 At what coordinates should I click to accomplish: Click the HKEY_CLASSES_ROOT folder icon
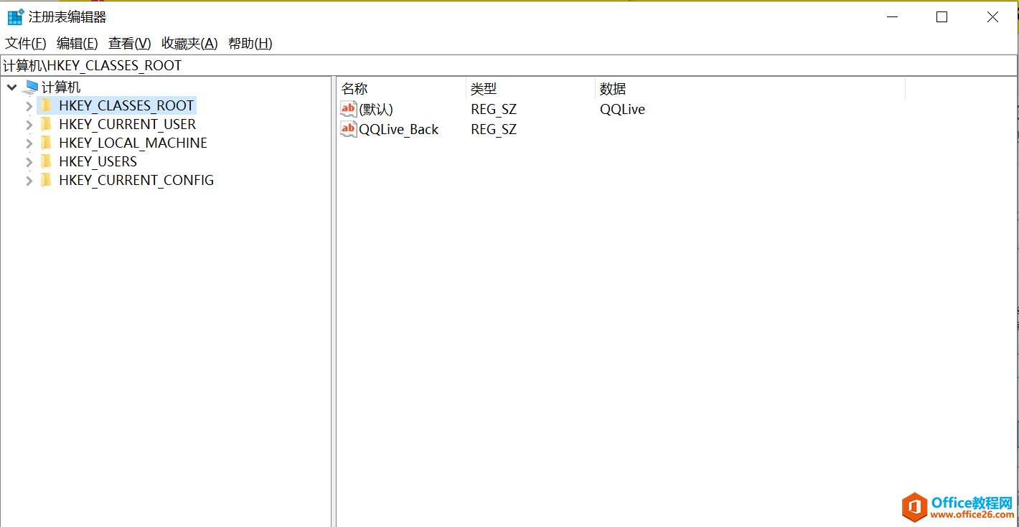click(47, 105)
